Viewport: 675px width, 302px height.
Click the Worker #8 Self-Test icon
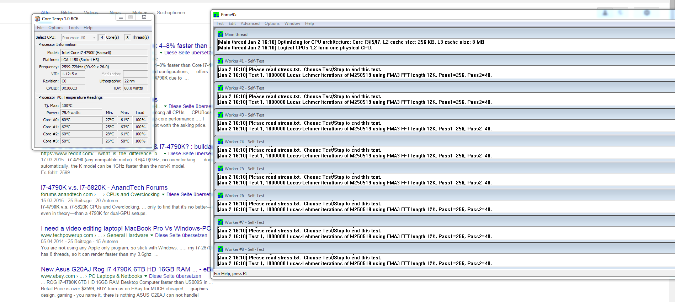pyautogui.click(x=220, y=249)
